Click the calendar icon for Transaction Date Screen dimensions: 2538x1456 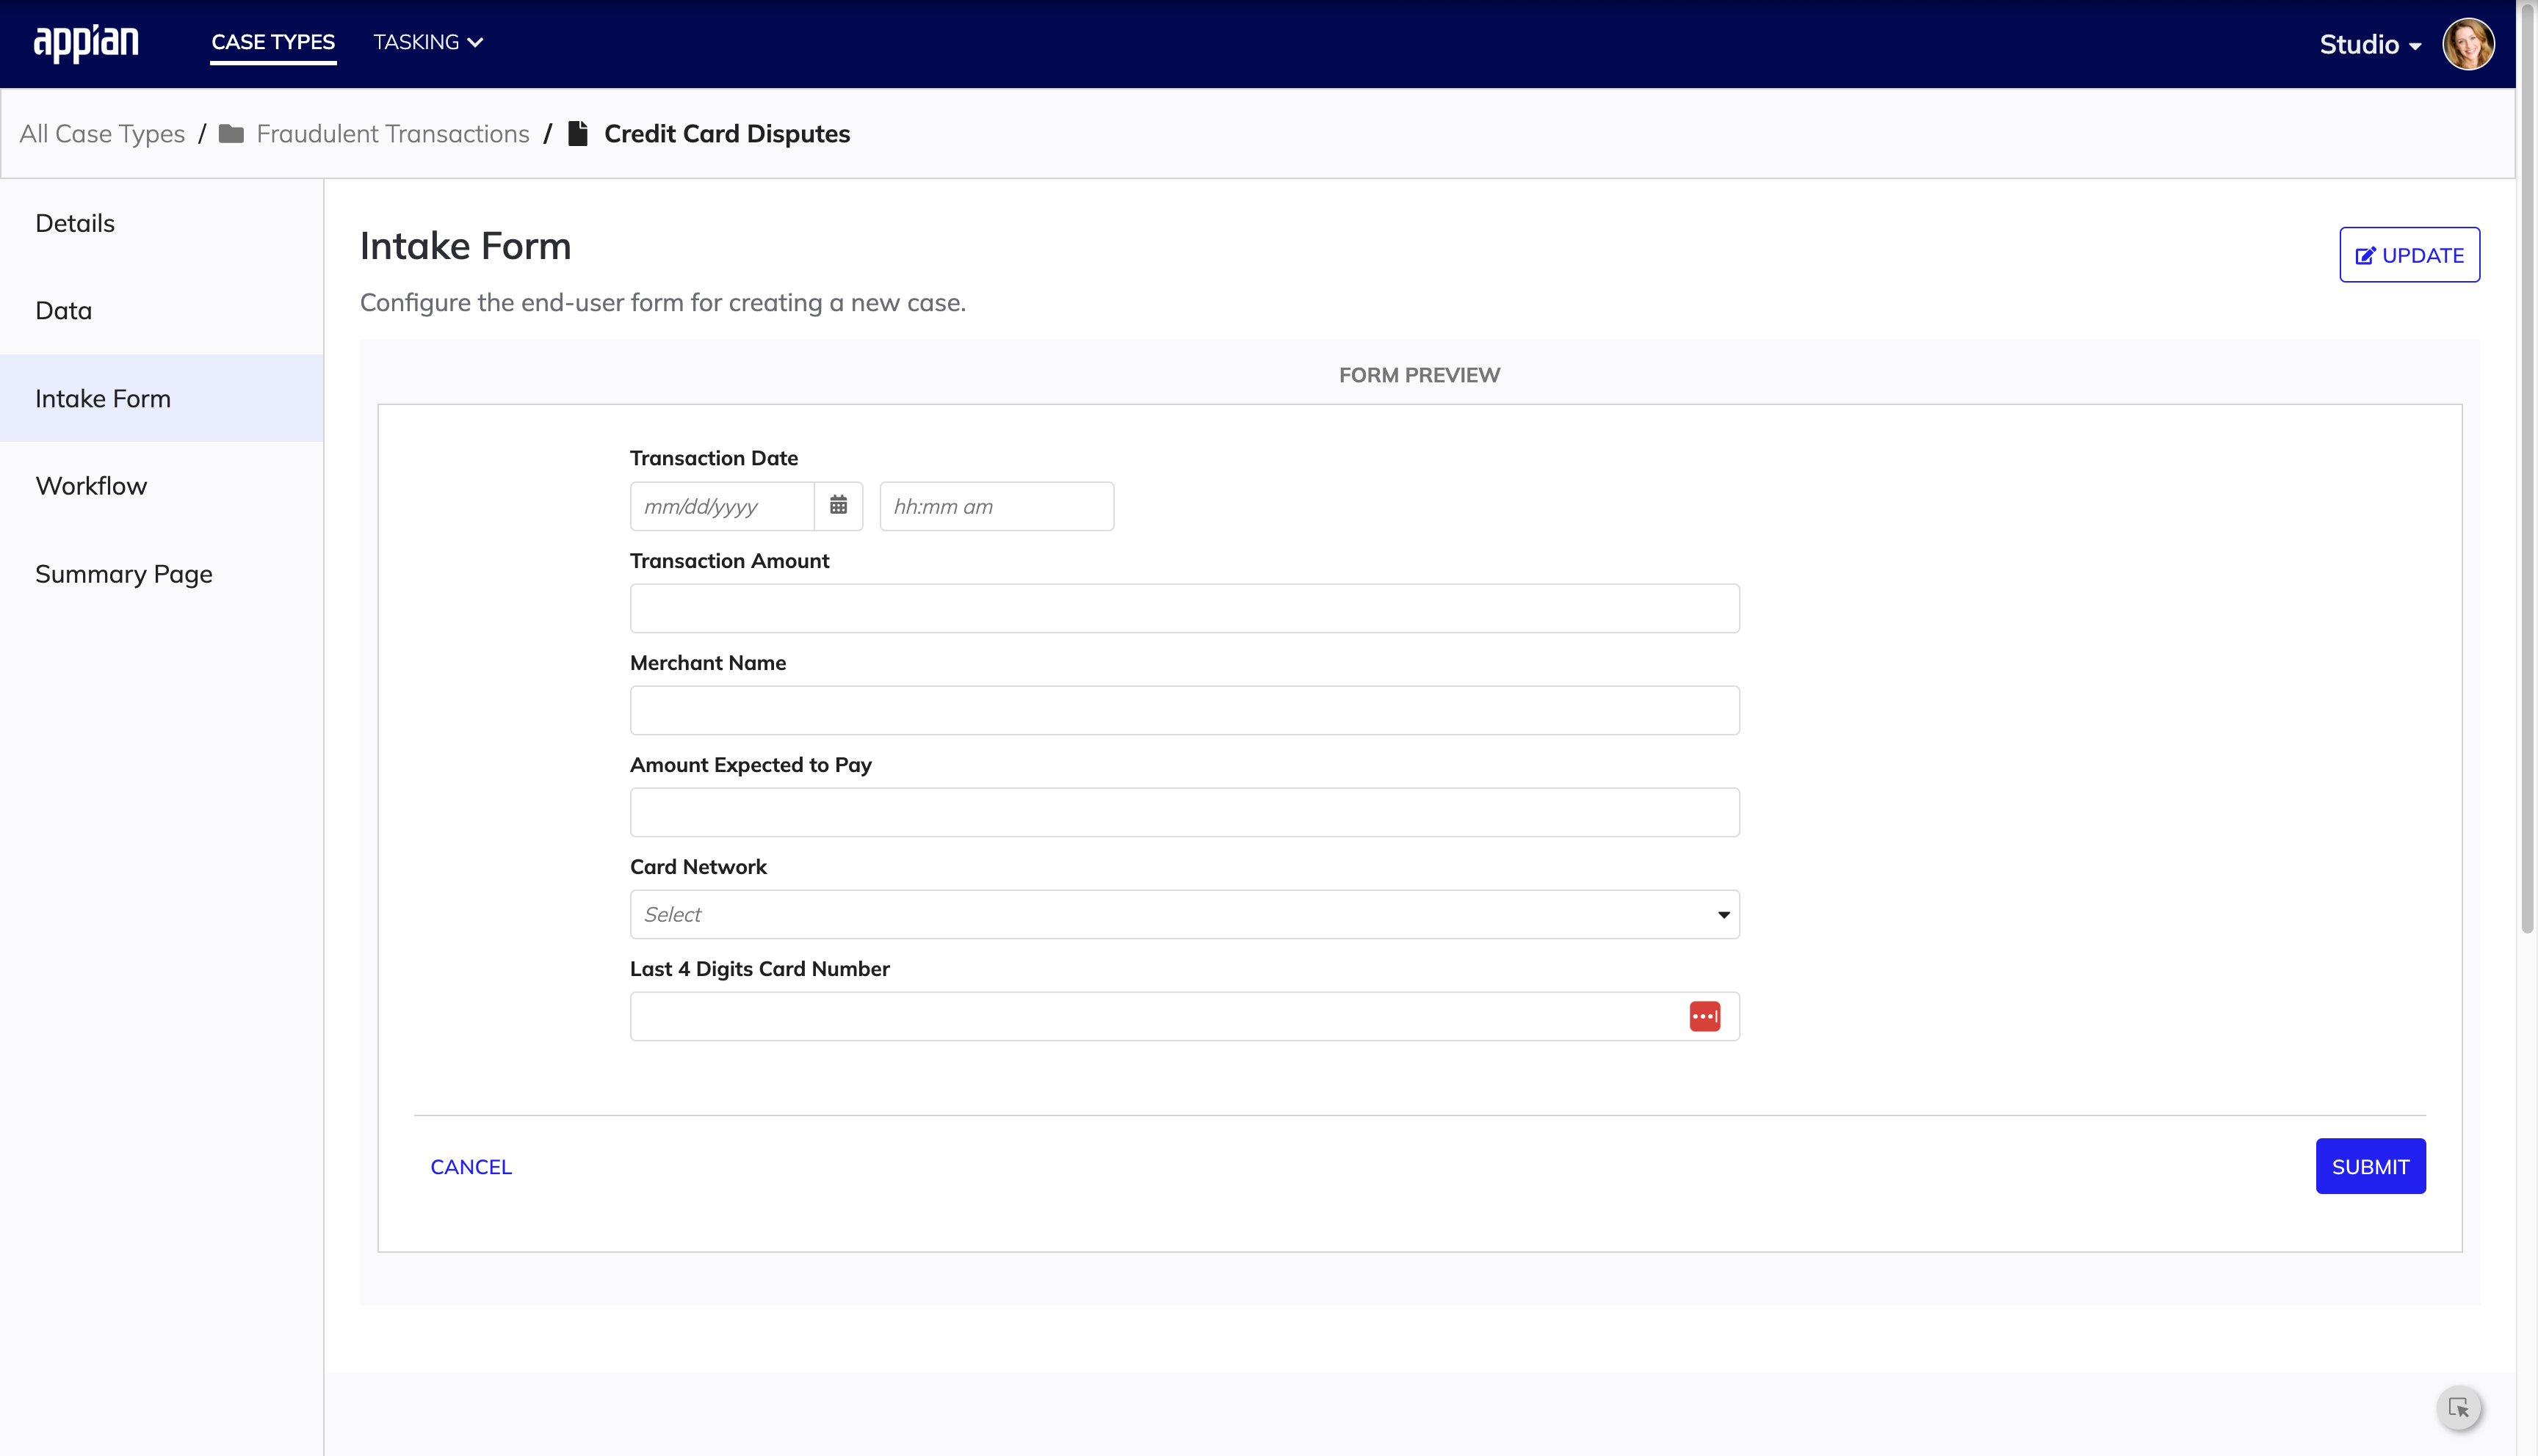pyautogui.click(x=839, y=505)
